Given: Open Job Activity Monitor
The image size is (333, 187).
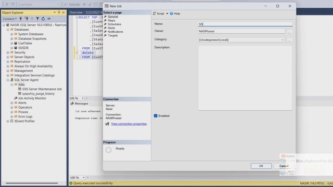Looking at the screenshot, I should coord(32,98).
